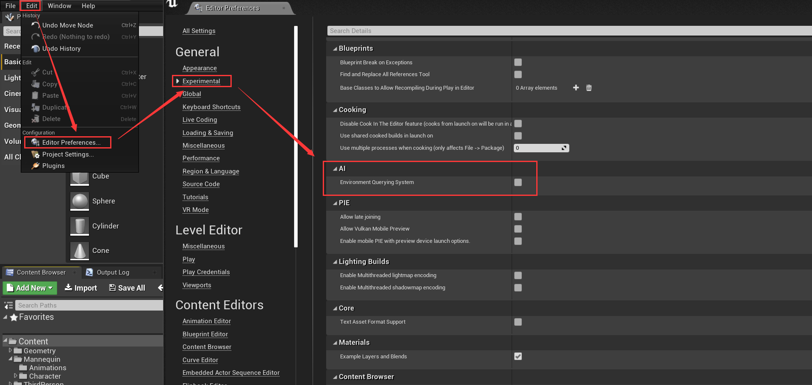Enable Blueprint Break on Exceptions

[518, 62]
